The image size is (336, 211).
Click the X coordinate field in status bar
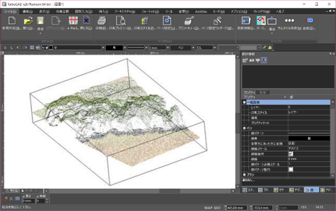237,208
